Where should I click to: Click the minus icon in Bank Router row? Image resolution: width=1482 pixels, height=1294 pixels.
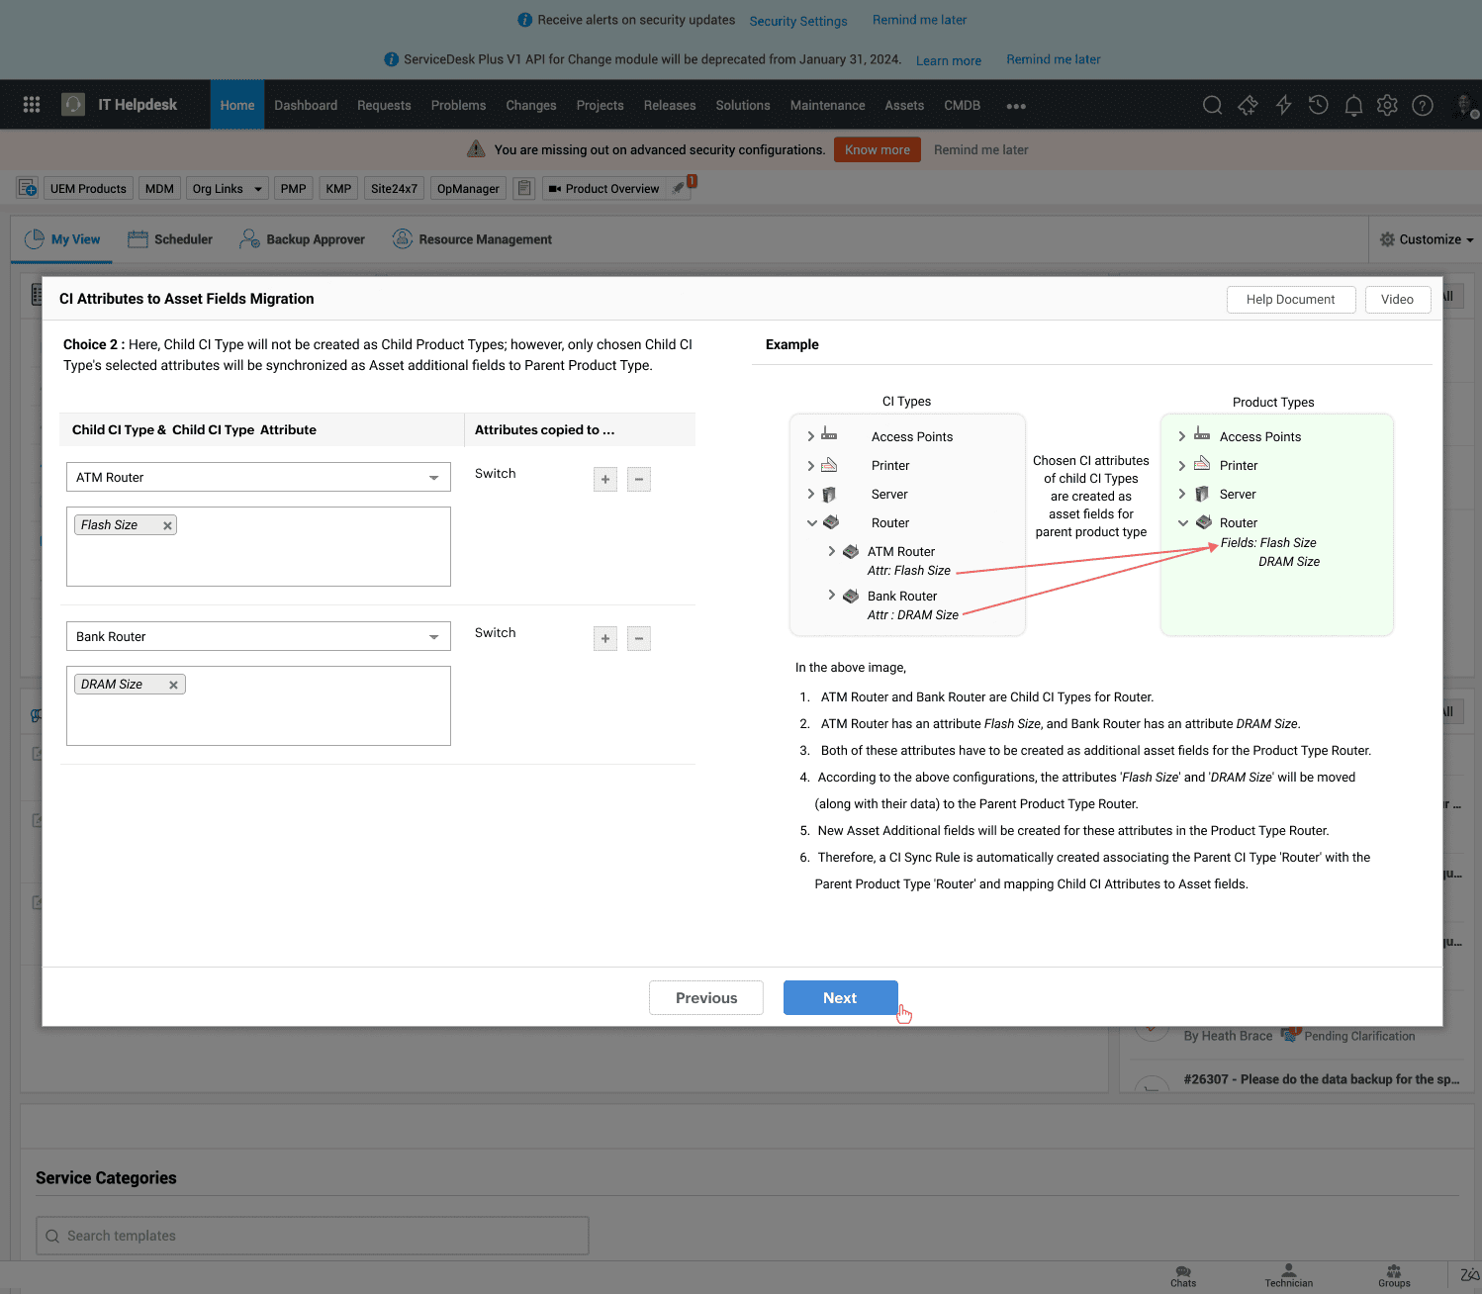[x=639, y=639]
